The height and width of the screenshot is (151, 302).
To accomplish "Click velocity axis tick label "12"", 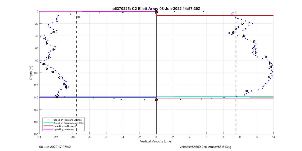I will click(x=257, y=137).
